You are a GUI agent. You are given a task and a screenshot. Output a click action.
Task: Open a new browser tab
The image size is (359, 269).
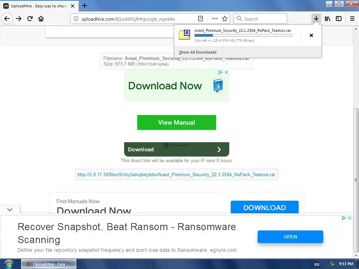pyautogui.click(x=84, y=6)
